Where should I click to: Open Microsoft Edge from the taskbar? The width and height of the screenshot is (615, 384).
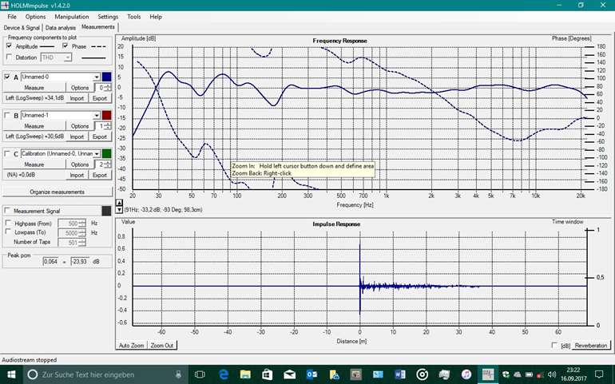pos(224,374)
